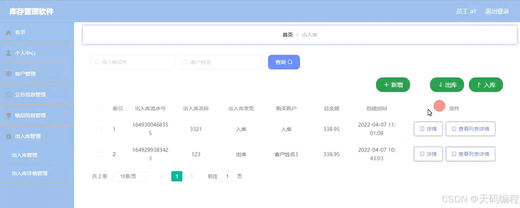Open 详情 for row 2

point(428,154)
